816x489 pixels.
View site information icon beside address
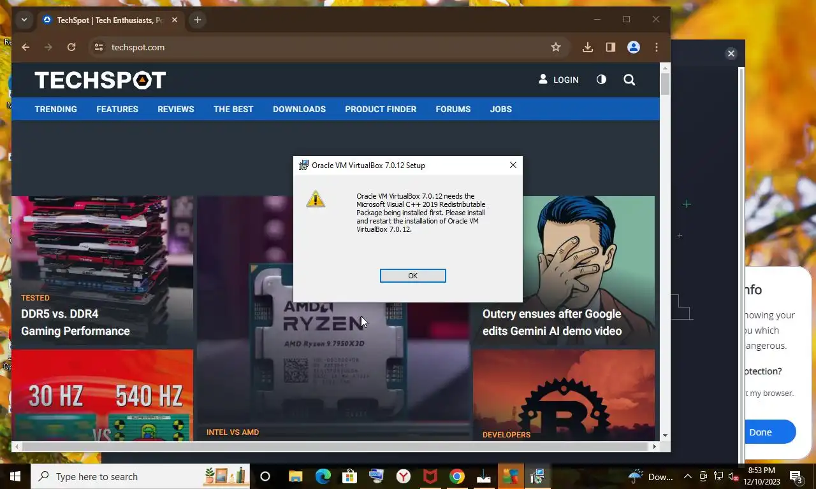tap(98, 47)
